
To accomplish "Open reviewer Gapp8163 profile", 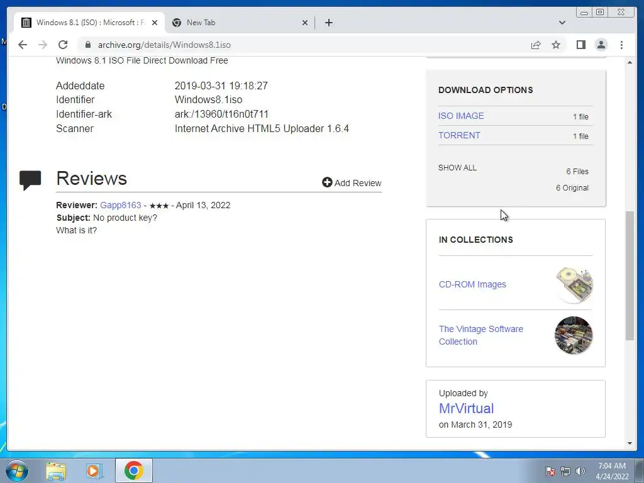I will (120, 205).
